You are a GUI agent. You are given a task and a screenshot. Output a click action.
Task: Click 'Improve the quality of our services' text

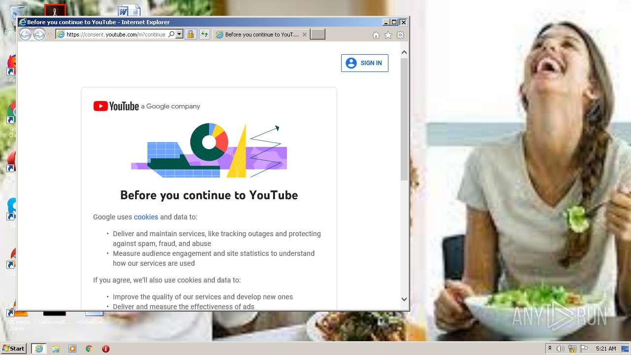[203, 297]
